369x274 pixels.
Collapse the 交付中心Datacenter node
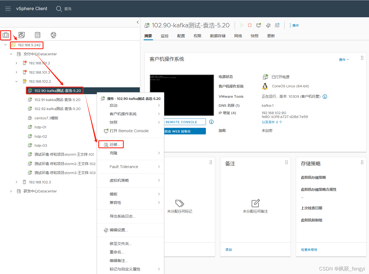[11, 54]
